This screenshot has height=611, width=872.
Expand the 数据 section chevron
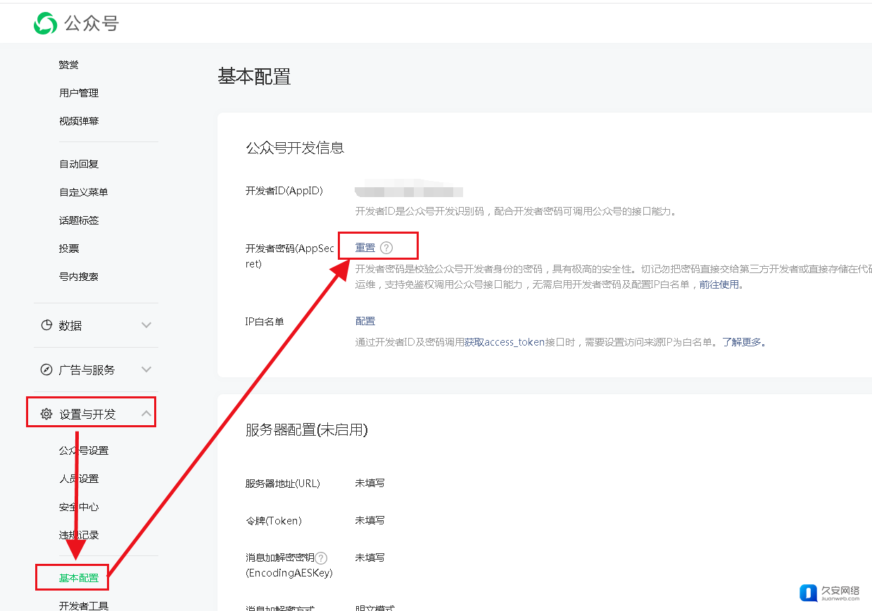click(x=146, y=325)
